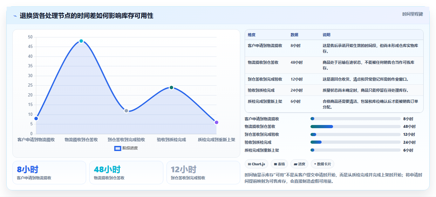This screenshot has width=436, height=197.
Task: Click the 到仓签收到完成验收 progress bar
Action: click(355, 135)
